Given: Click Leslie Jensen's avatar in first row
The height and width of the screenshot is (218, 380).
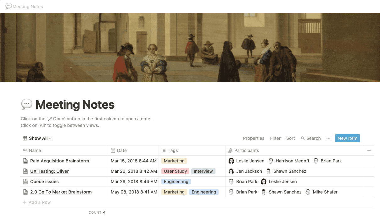Looking at the screenshot, I should click(x=231, y=161).
